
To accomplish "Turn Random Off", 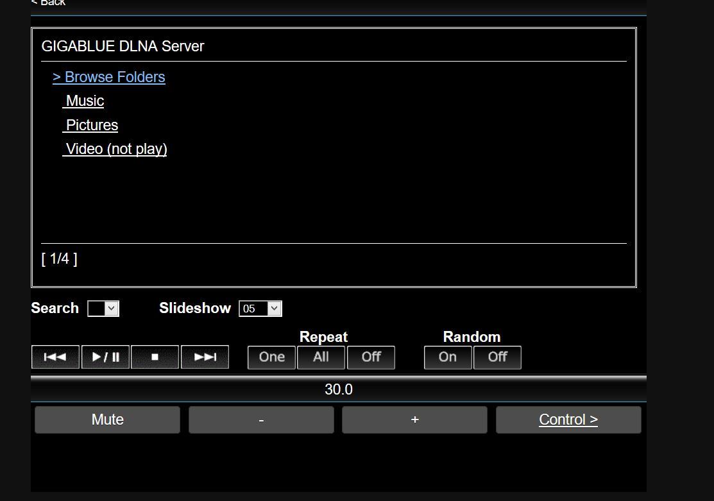I will pyautogui.click(x=497, y=357).
